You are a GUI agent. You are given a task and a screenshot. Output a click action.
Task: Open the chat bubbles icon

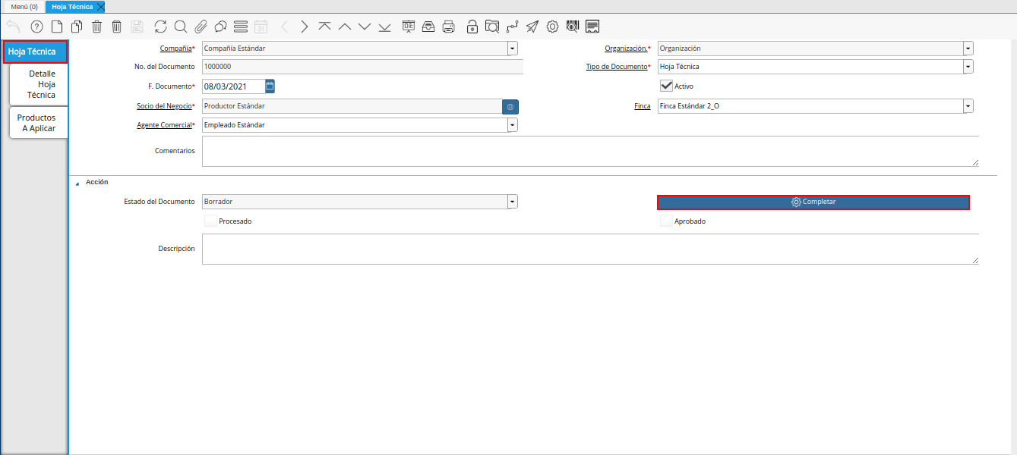(x=220, y=27)
